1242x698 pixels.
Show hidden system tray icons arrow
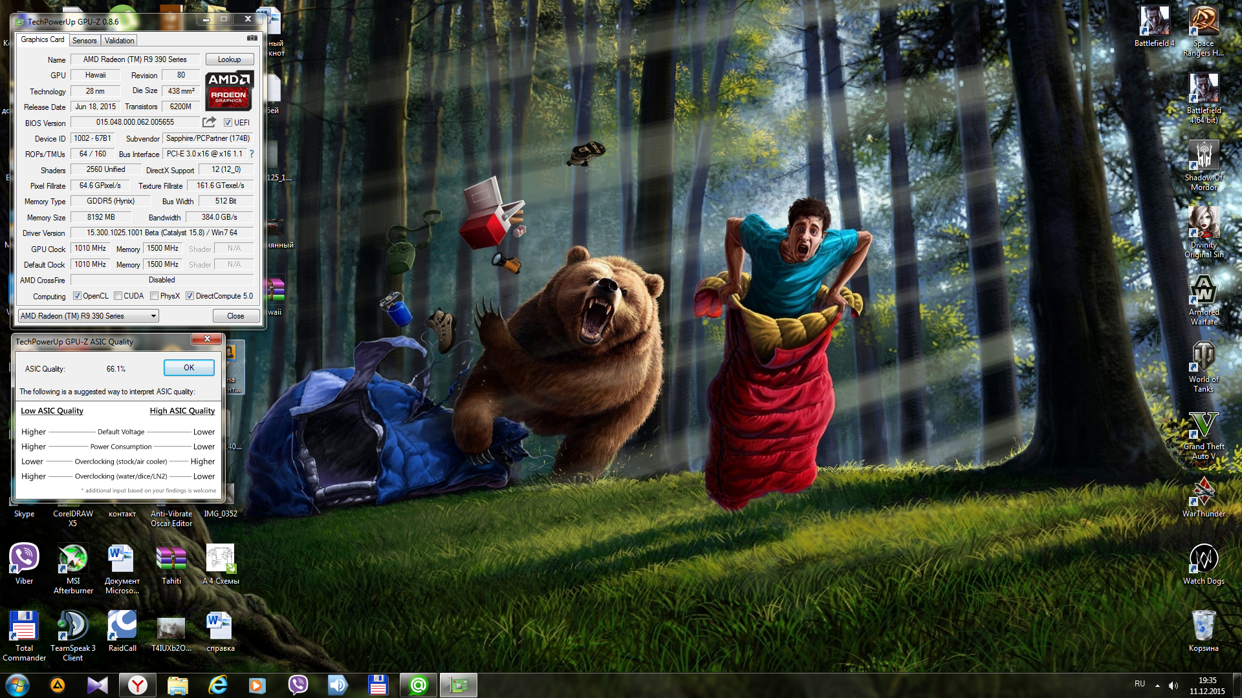[x=1157, y=685]
